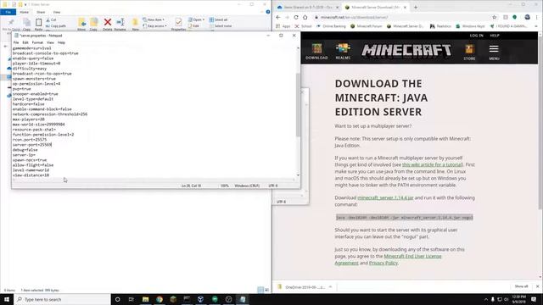Viewport: 543px width, 305px height.
Task: Click New folder icon in ribbon
Action: (135, 23)
